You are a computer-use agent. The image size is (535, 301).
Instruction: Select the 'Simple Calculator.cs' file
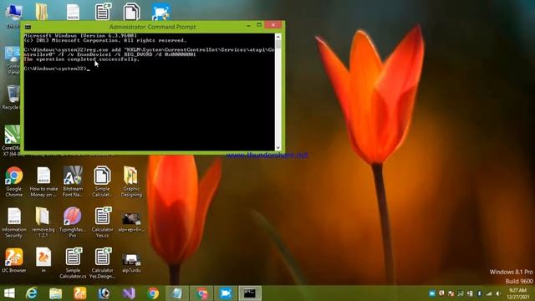pos(73,263)
